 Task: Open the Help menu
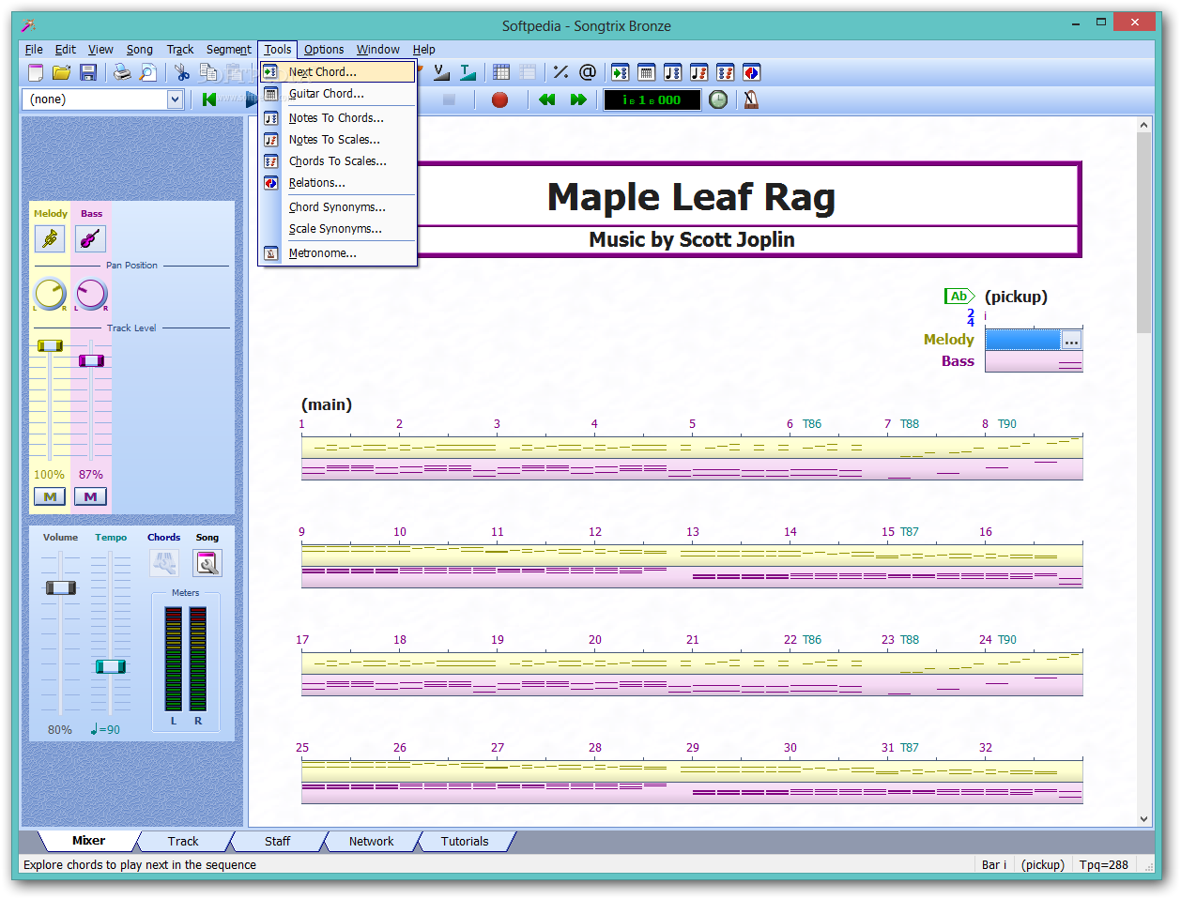[424, 50]
